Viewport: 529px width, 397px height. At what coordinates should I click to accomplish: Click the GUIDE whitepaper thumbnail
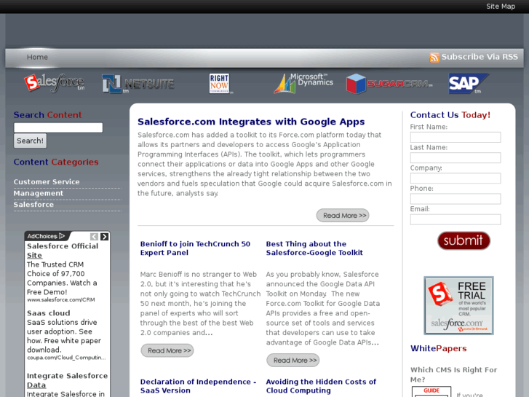point(431,392)
